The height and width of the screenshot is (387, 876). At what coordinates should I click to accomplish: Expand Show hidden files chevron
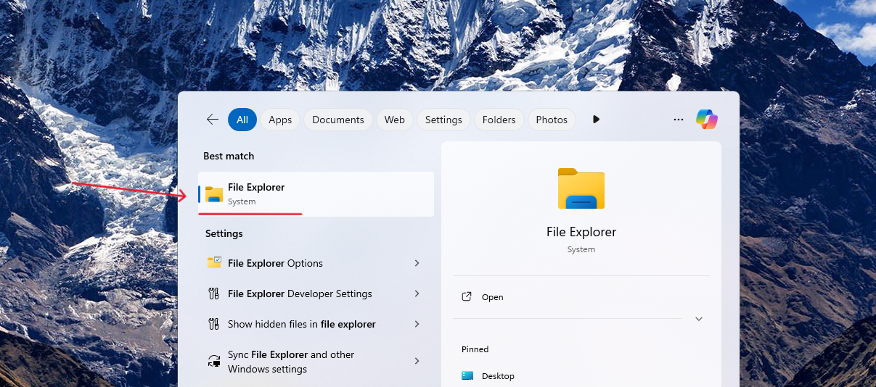[417, 324]
